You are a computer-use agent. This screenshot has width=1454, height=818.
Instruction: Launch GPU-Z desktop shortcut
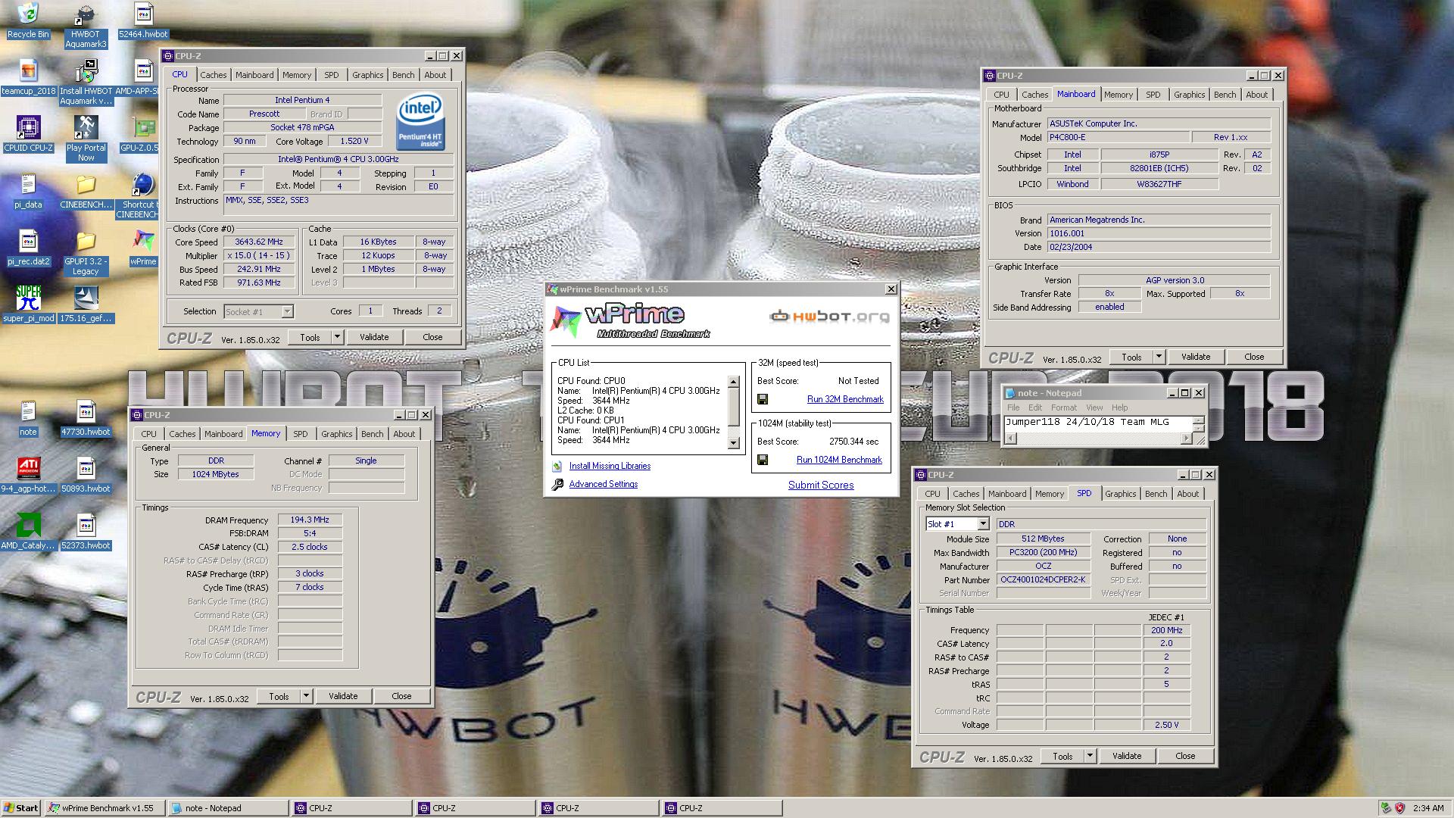click(143, 134)
